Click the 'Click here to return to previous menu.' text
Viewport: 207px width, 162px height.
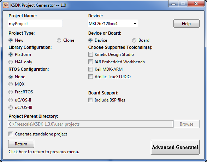44,152
